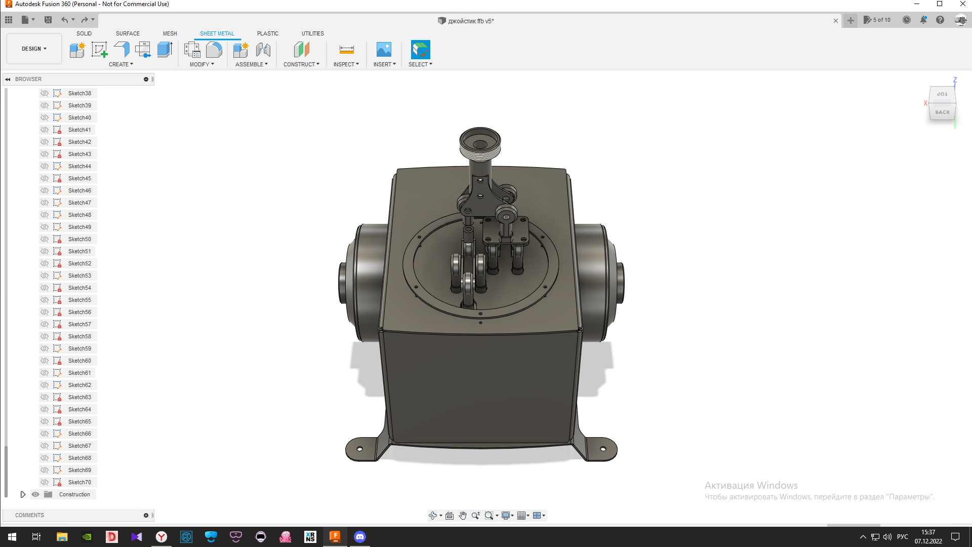
Task: Open the CONSTRUCT dropdown menu
Action: (x=301, y=64)
